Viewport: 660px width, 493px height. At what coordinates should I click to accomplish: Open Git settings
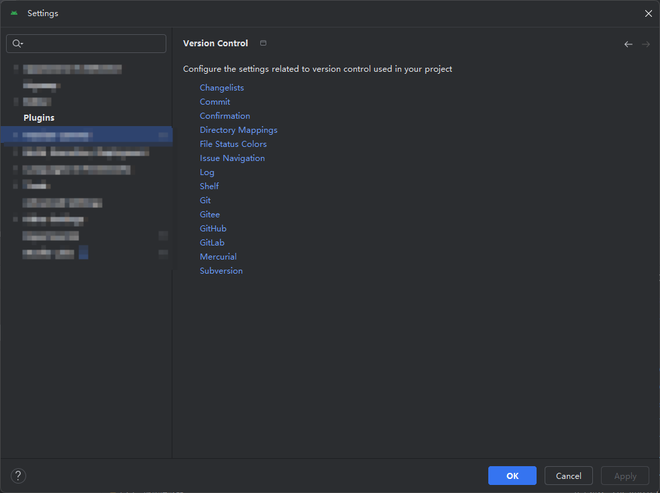[205, 200]
